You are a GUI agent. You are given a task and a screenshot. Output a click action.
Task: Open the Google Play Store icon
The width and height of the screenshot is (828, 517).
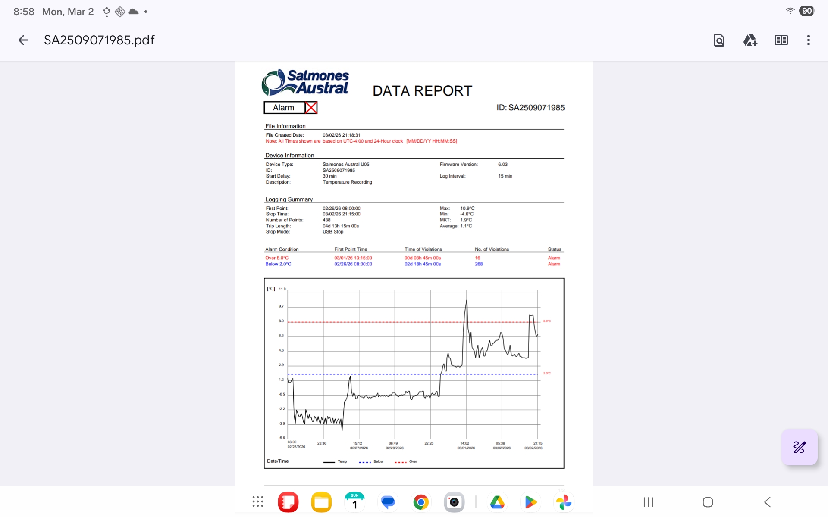pyautogui.click(x=530, y=502)
